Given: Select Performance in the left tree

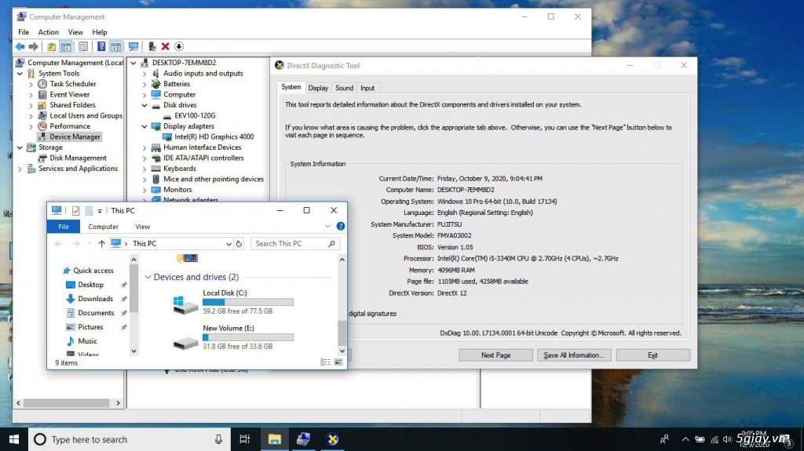Looking at the screenshot, I should coord(70,126).
